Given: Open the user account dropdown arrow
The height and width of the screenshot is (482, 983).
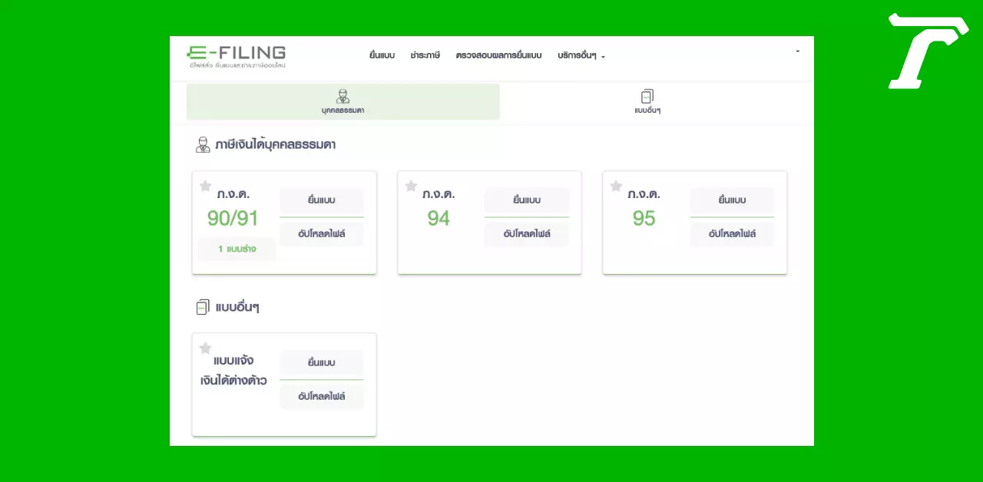Looking at the screenshot, I should [x=797, y=51].
